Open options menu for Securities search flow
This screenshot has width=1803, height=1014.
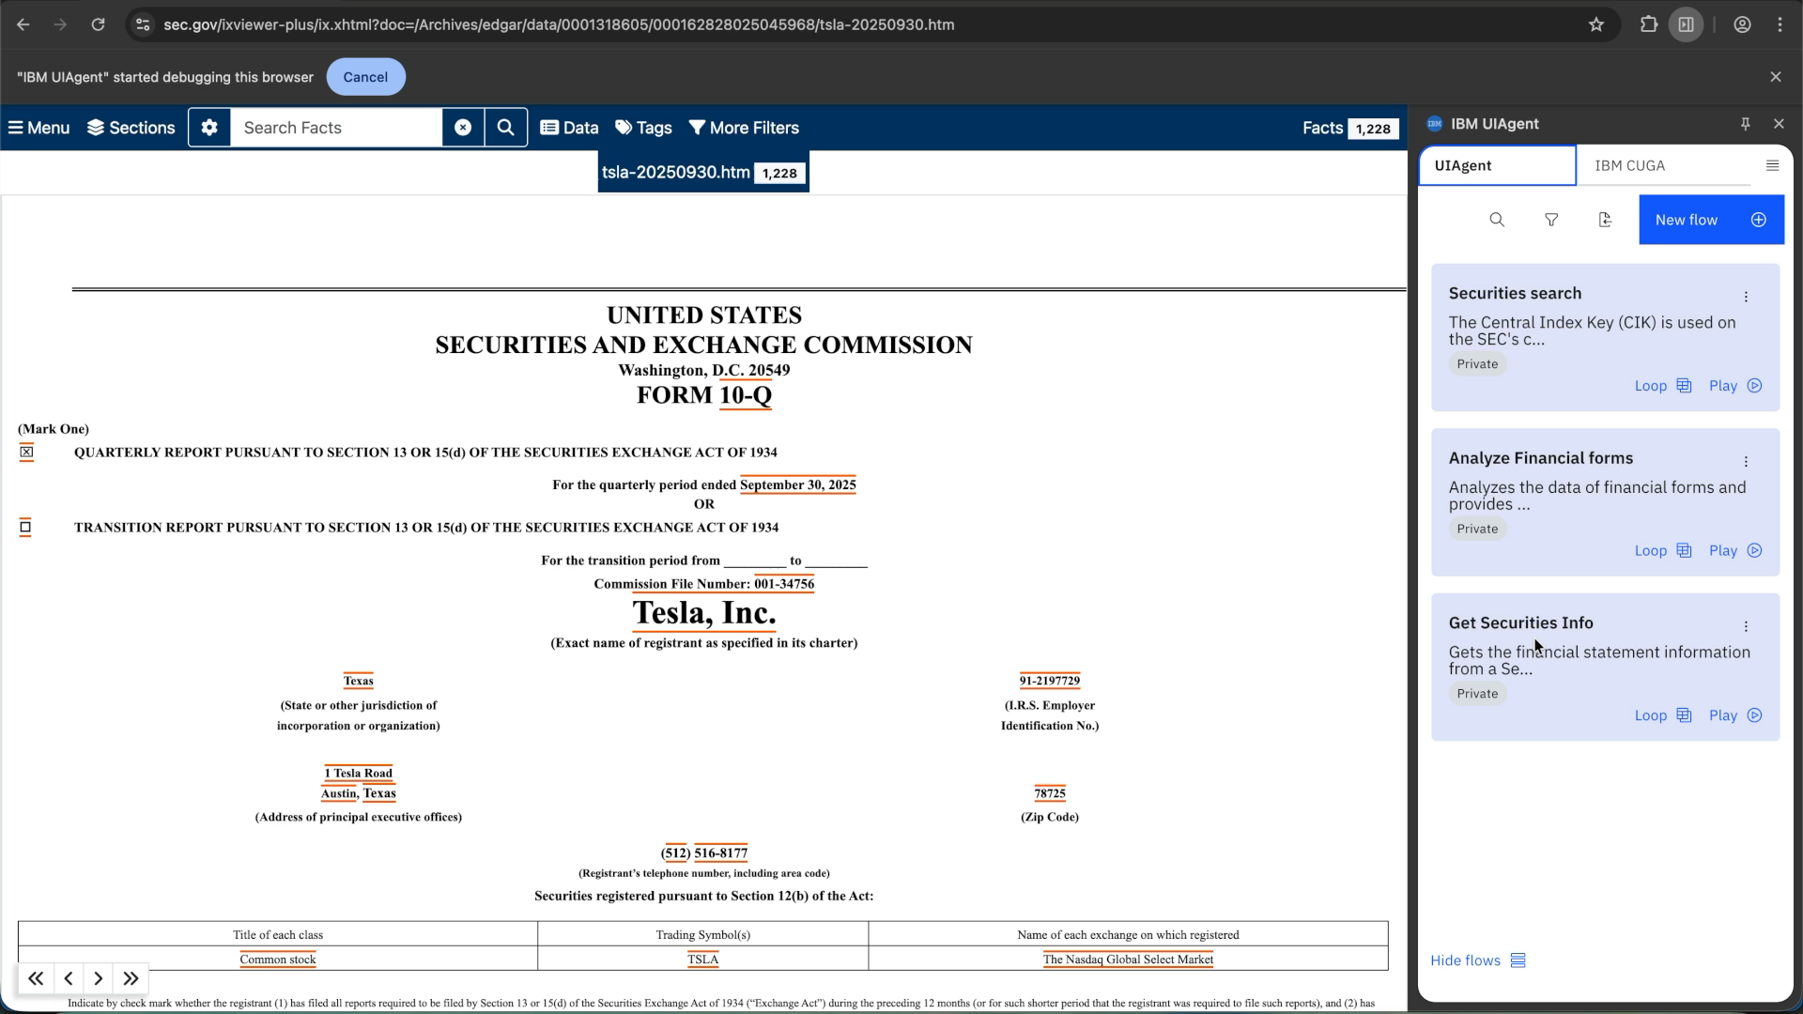(1746, 297)
